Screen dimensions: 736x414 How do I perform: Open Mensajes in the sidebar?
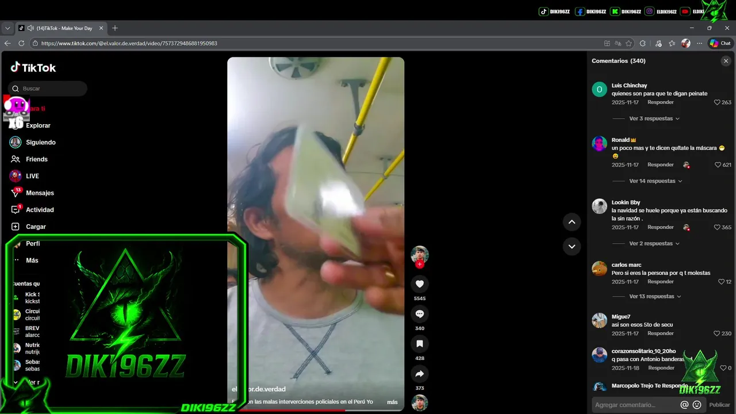[x=39, y=193]
